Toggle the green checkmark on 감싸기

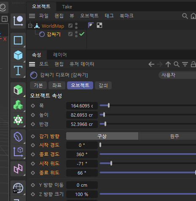[x=82, y=34]
